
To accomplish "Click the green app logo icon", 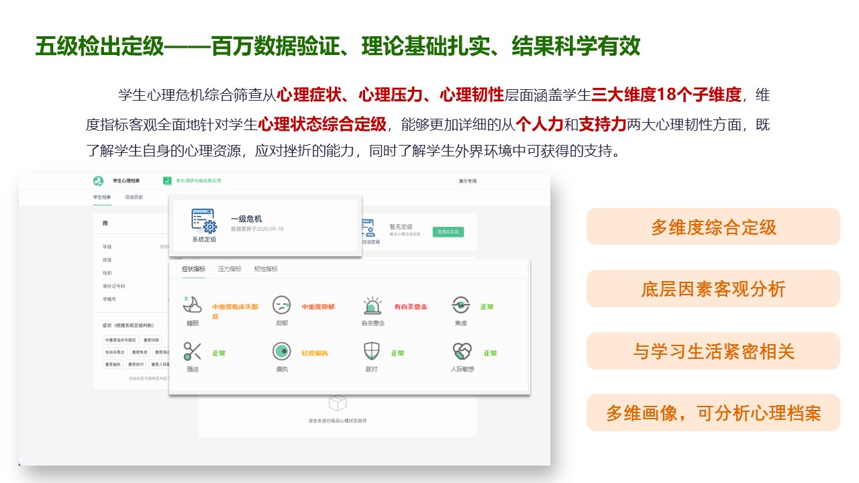I will pos(99,181).
